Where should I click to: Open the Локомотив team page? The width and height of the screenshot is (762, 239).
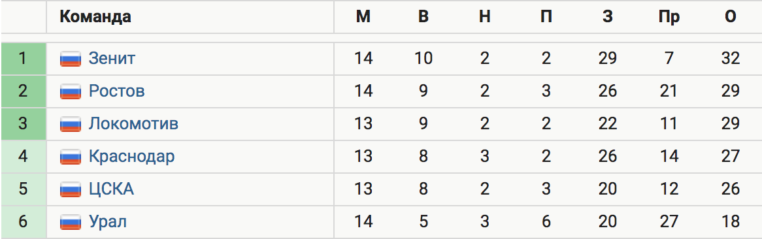tap(133, 124)
